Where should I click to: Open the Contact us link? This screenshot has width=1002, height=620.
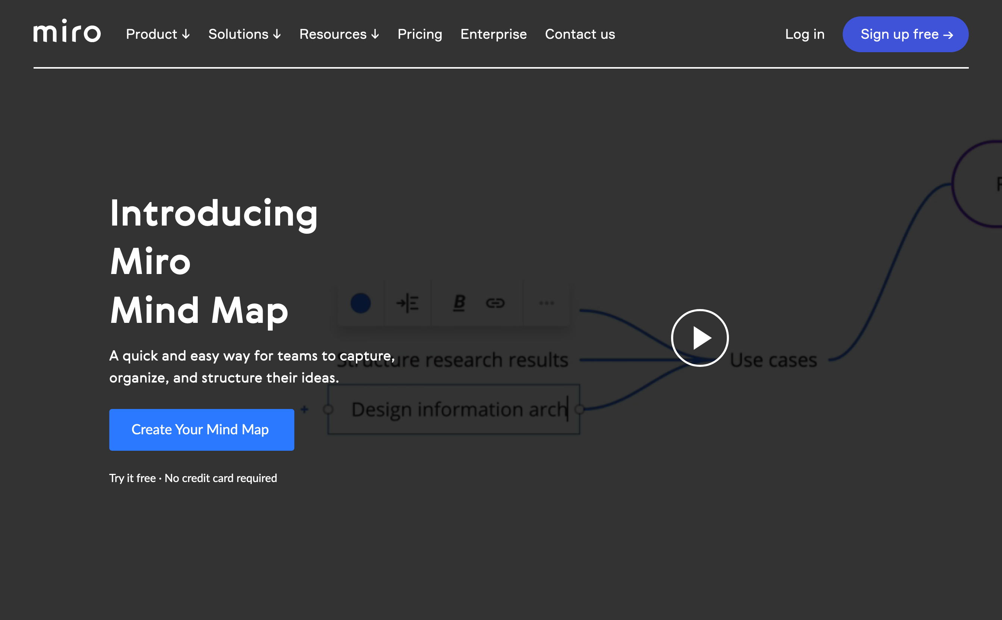pos(580,34)
